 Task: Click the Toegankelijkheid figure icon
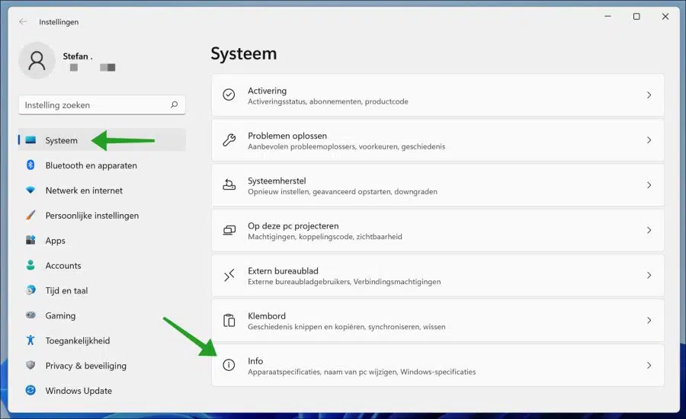pos(30,340)
